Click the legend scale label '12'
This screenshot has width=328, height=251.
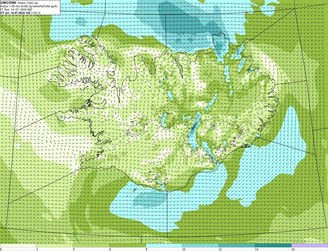pyautogui.click(x=220, y=249)
